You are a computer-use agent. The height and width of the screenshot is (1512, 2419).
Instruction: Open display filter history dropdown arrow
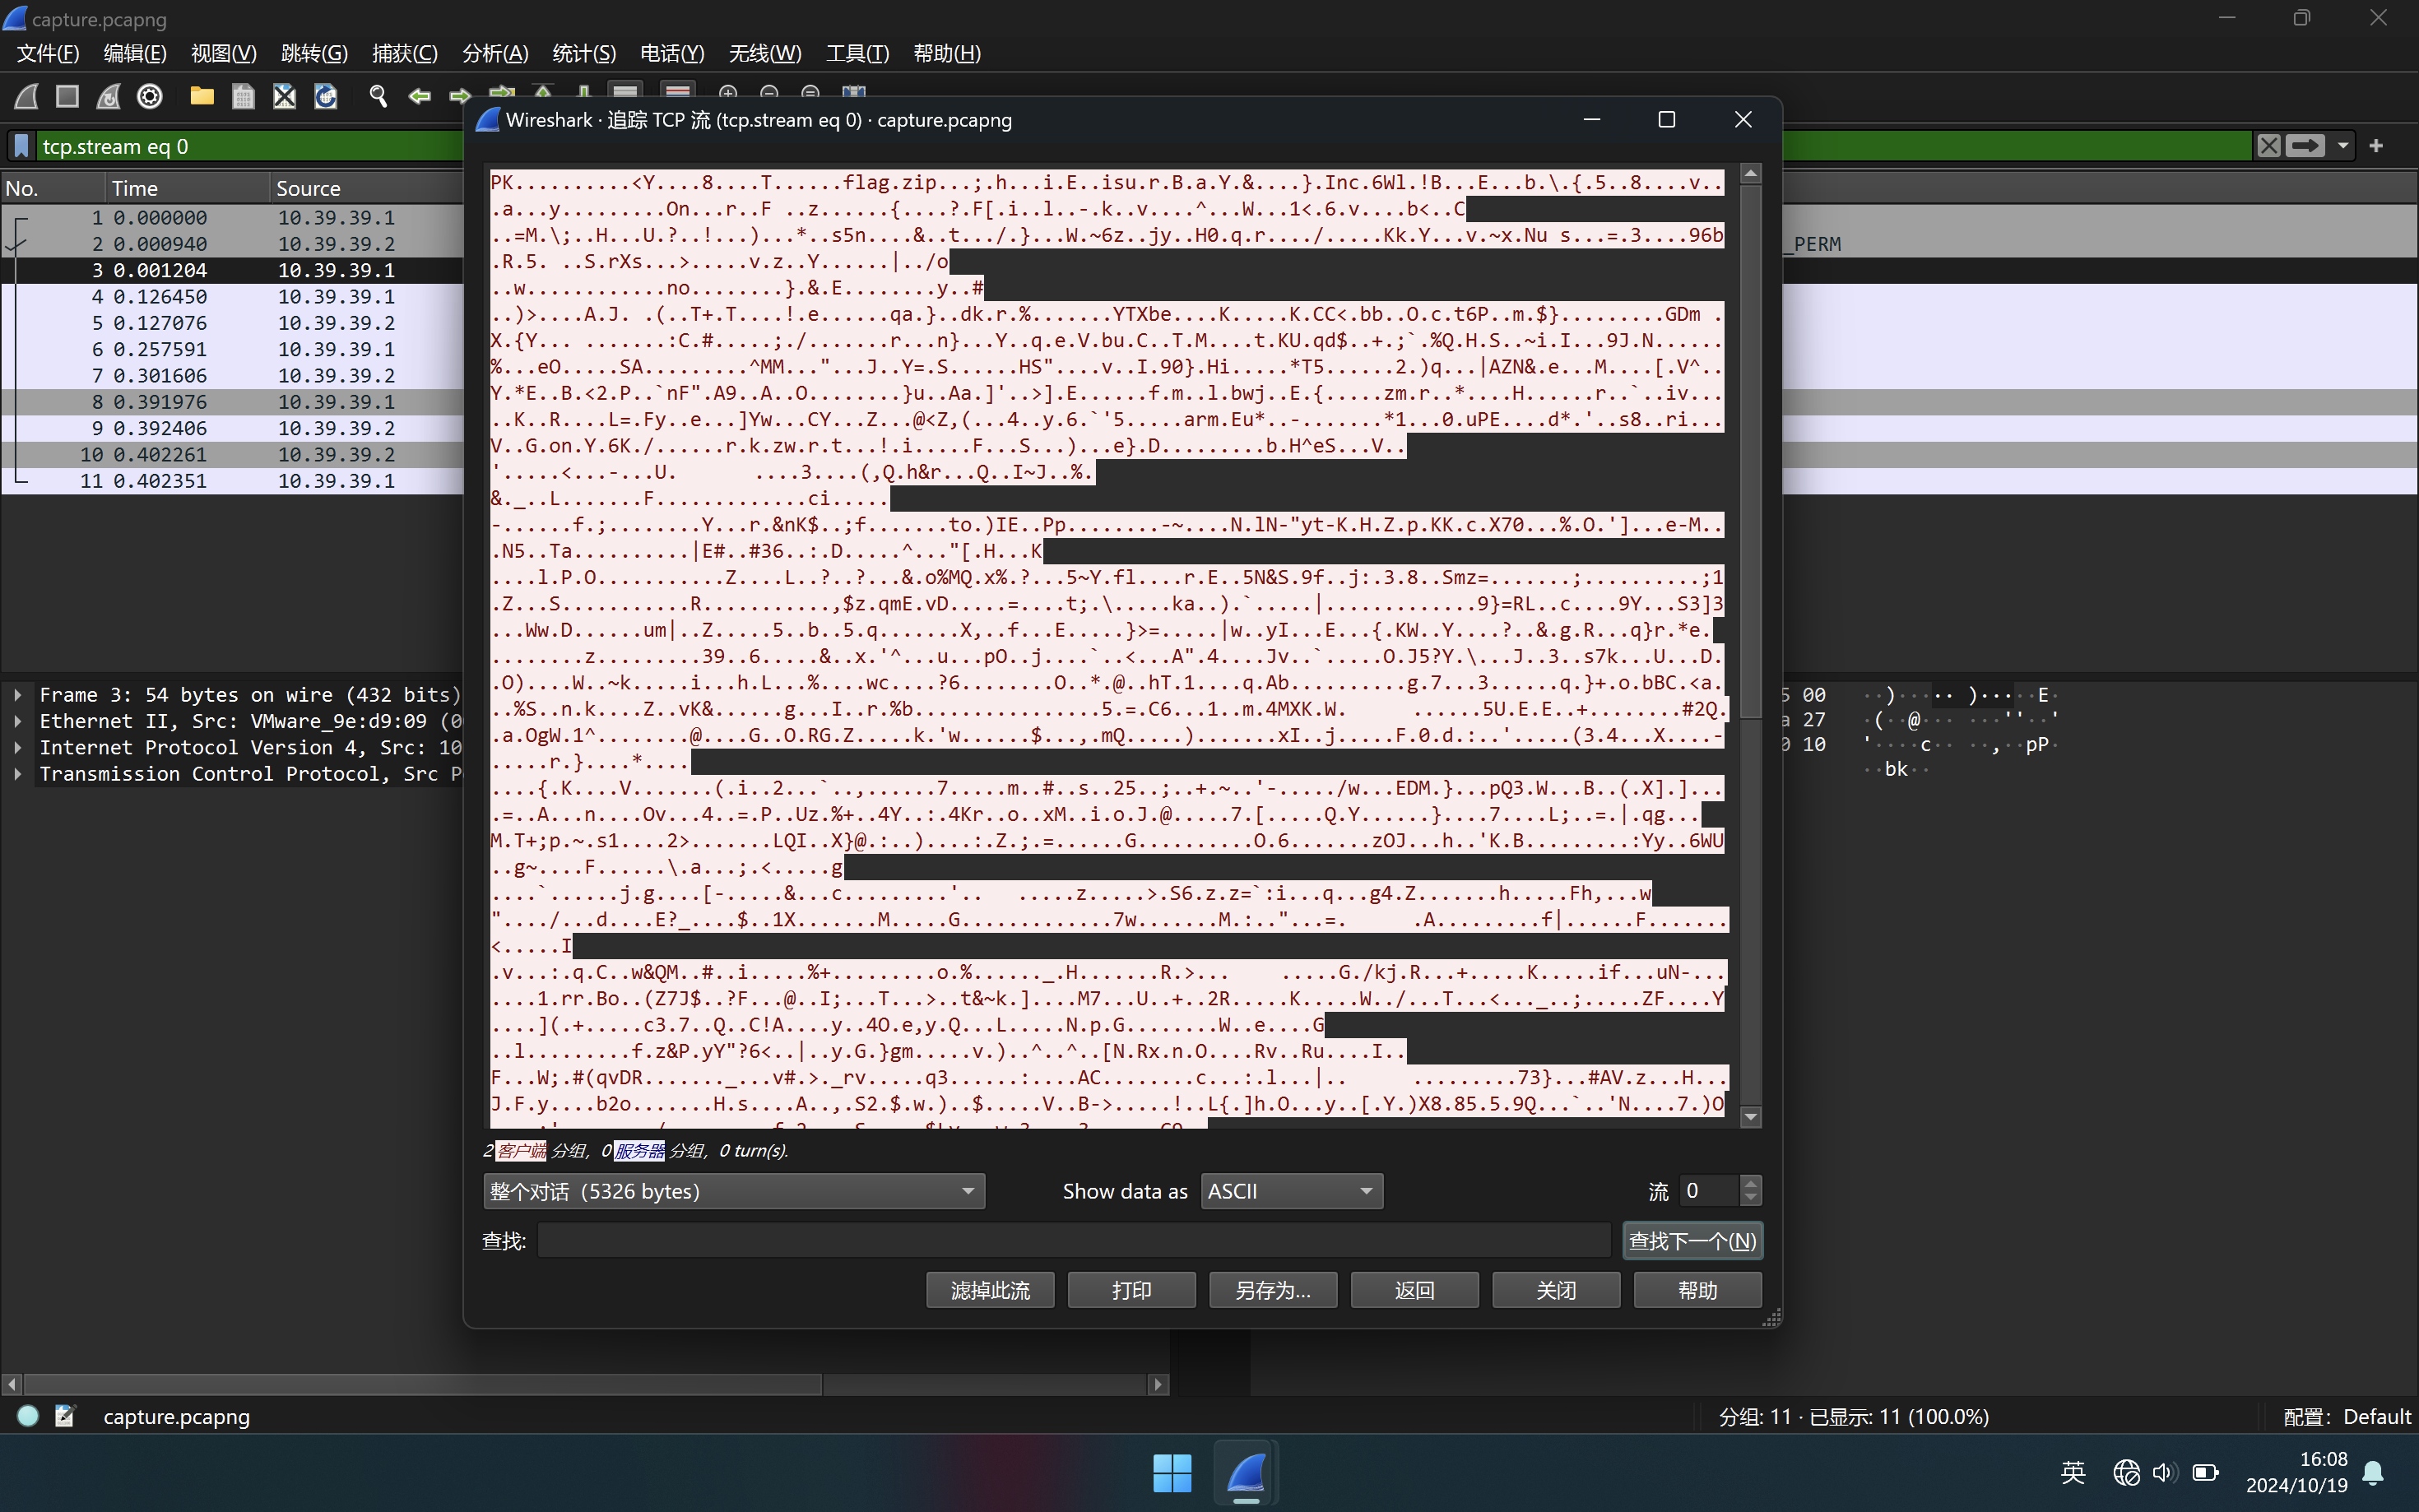pos(2342,146)
